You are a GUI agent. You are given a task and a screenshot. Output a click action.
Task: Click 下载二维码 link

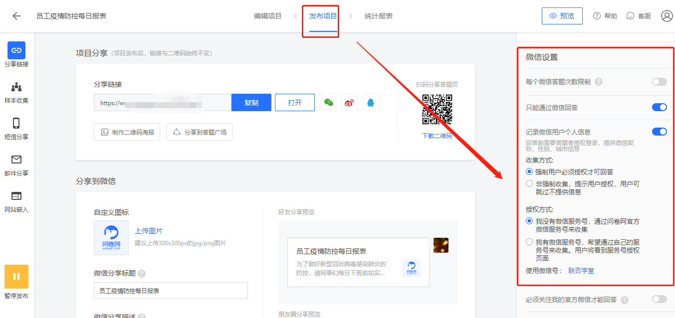pos(437,136)
